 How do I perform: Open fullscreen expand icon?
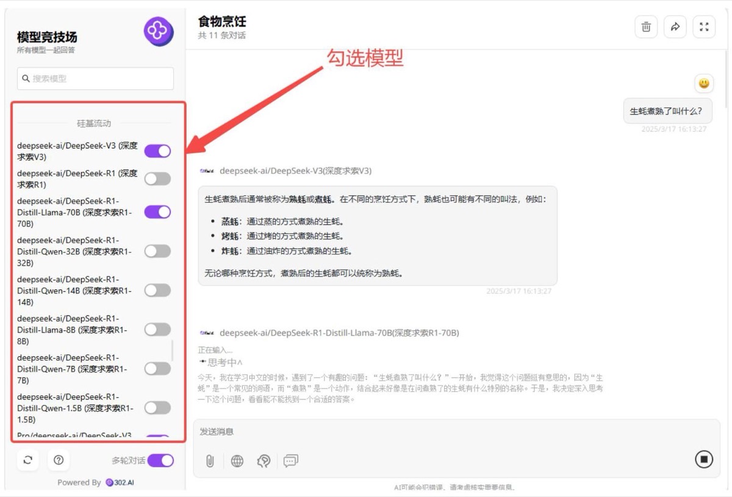coord(704,27)
